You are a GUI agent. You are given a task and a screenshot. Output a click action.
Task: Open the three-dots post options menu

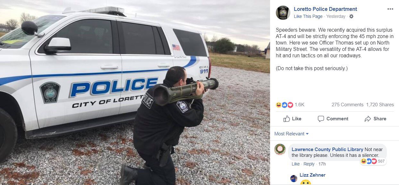tap(390, 9)
